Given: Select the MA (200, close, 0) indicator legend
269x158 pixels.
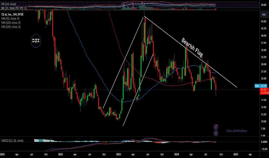Looking at the screenshot, I should point(11,27).
